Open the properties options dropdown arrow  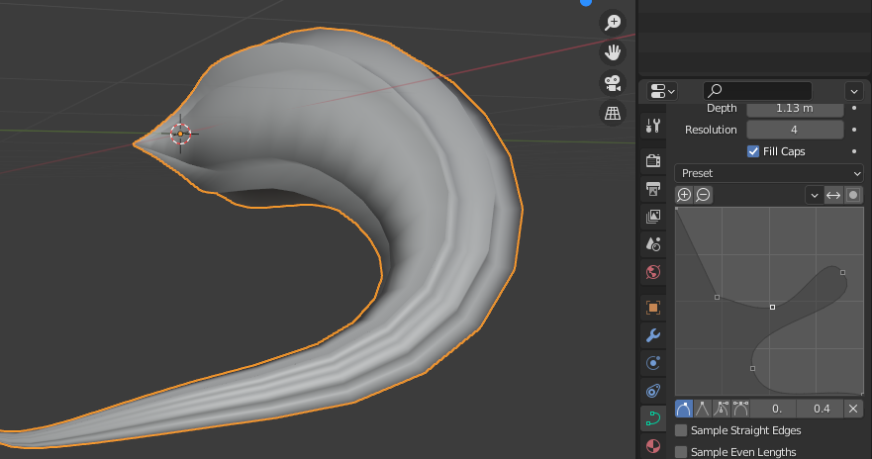pos(853,91)
